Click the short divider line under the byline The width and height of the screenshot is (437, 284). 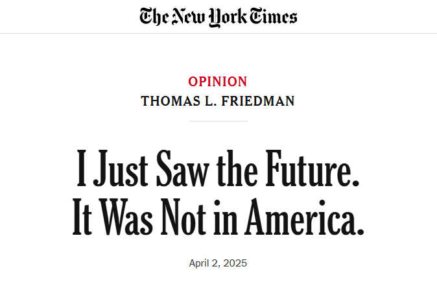218,121
